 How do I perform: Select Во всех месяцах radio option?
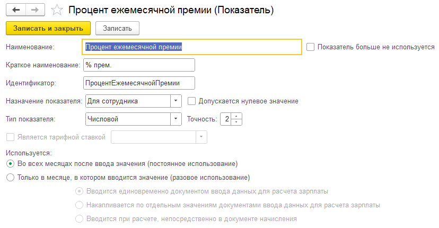click(11, 164)
